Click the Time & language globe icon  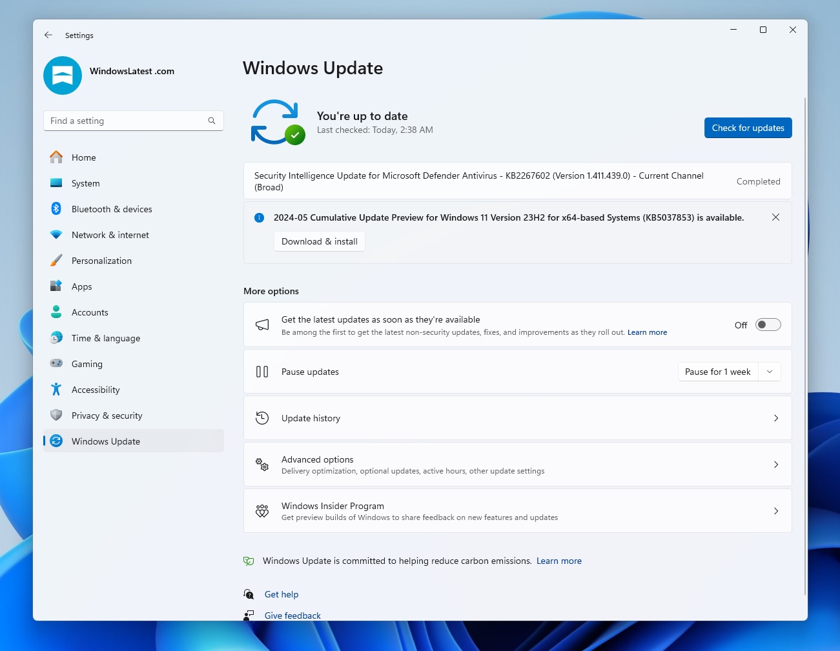point(56,337)
